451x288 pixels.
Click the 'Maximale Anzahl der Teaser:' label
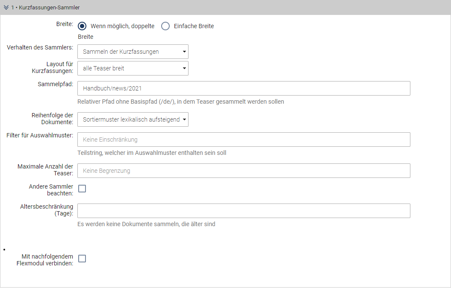coord(45,170)
